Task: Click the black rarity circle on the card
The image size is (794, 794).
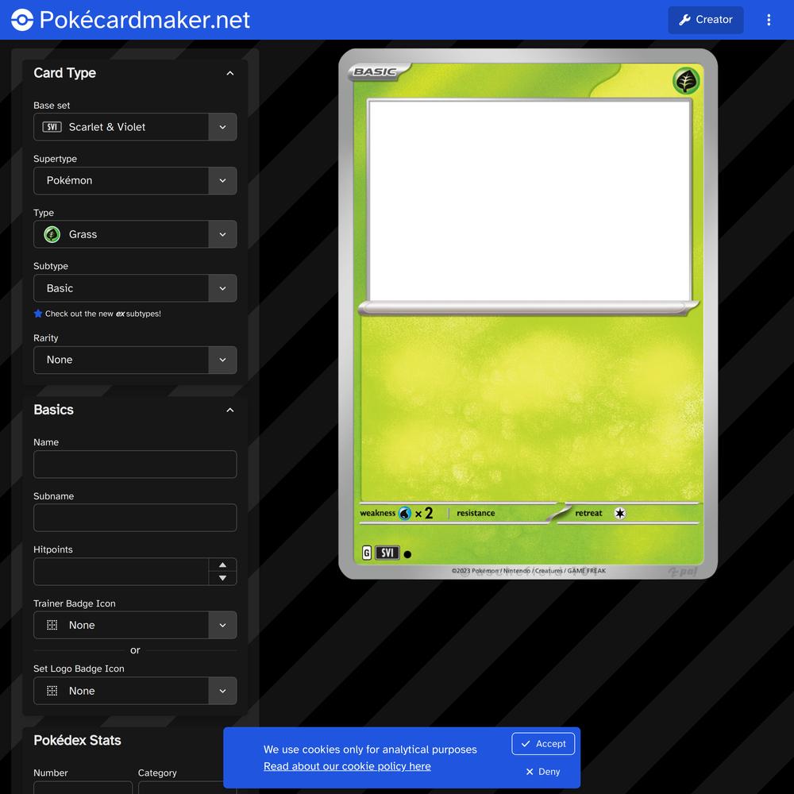Action: (x=407, y=554)
